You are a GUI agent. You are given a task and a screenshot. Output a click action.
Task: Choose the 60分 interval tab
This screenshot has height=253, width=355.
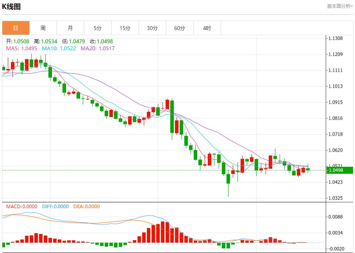(x=180, y=28)
